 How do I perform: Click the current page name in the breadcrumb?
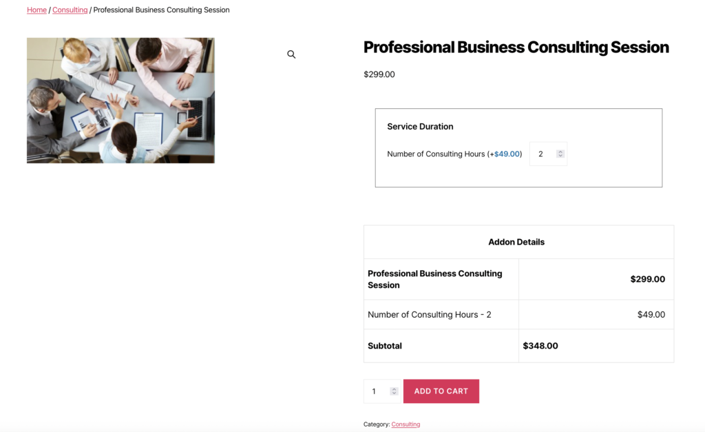[x=161, y=10]
